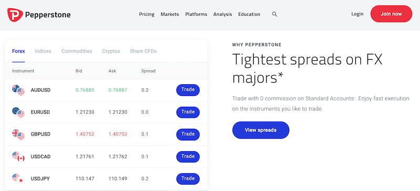The image size is (420, 191).
Task: Click Trade button for EURUSD
Action: point(188,112)
